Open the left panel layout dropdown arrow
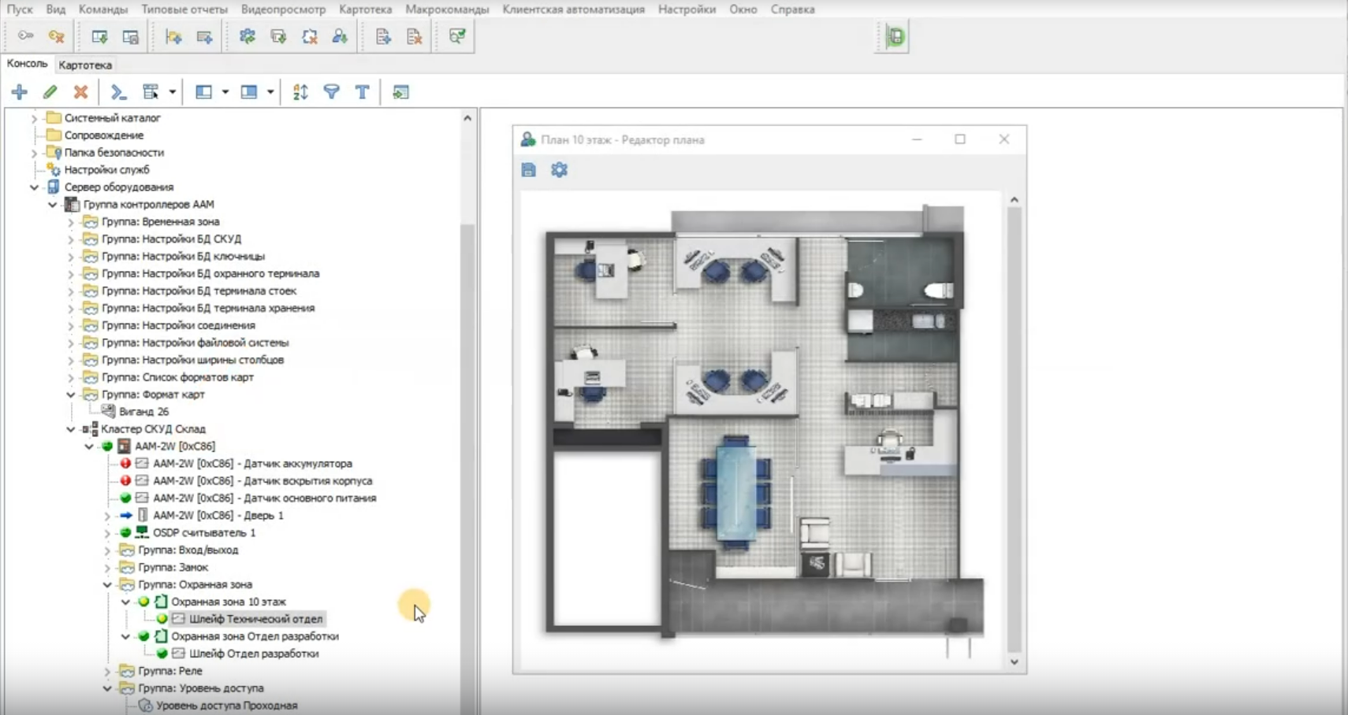 tap(225, 92)
